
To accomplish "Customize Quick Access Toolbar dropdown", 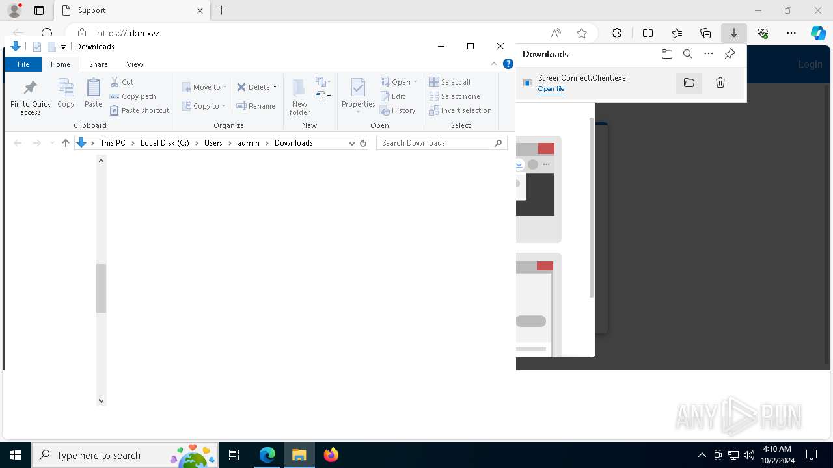I will pyautogui.click(x=63, y=47).
